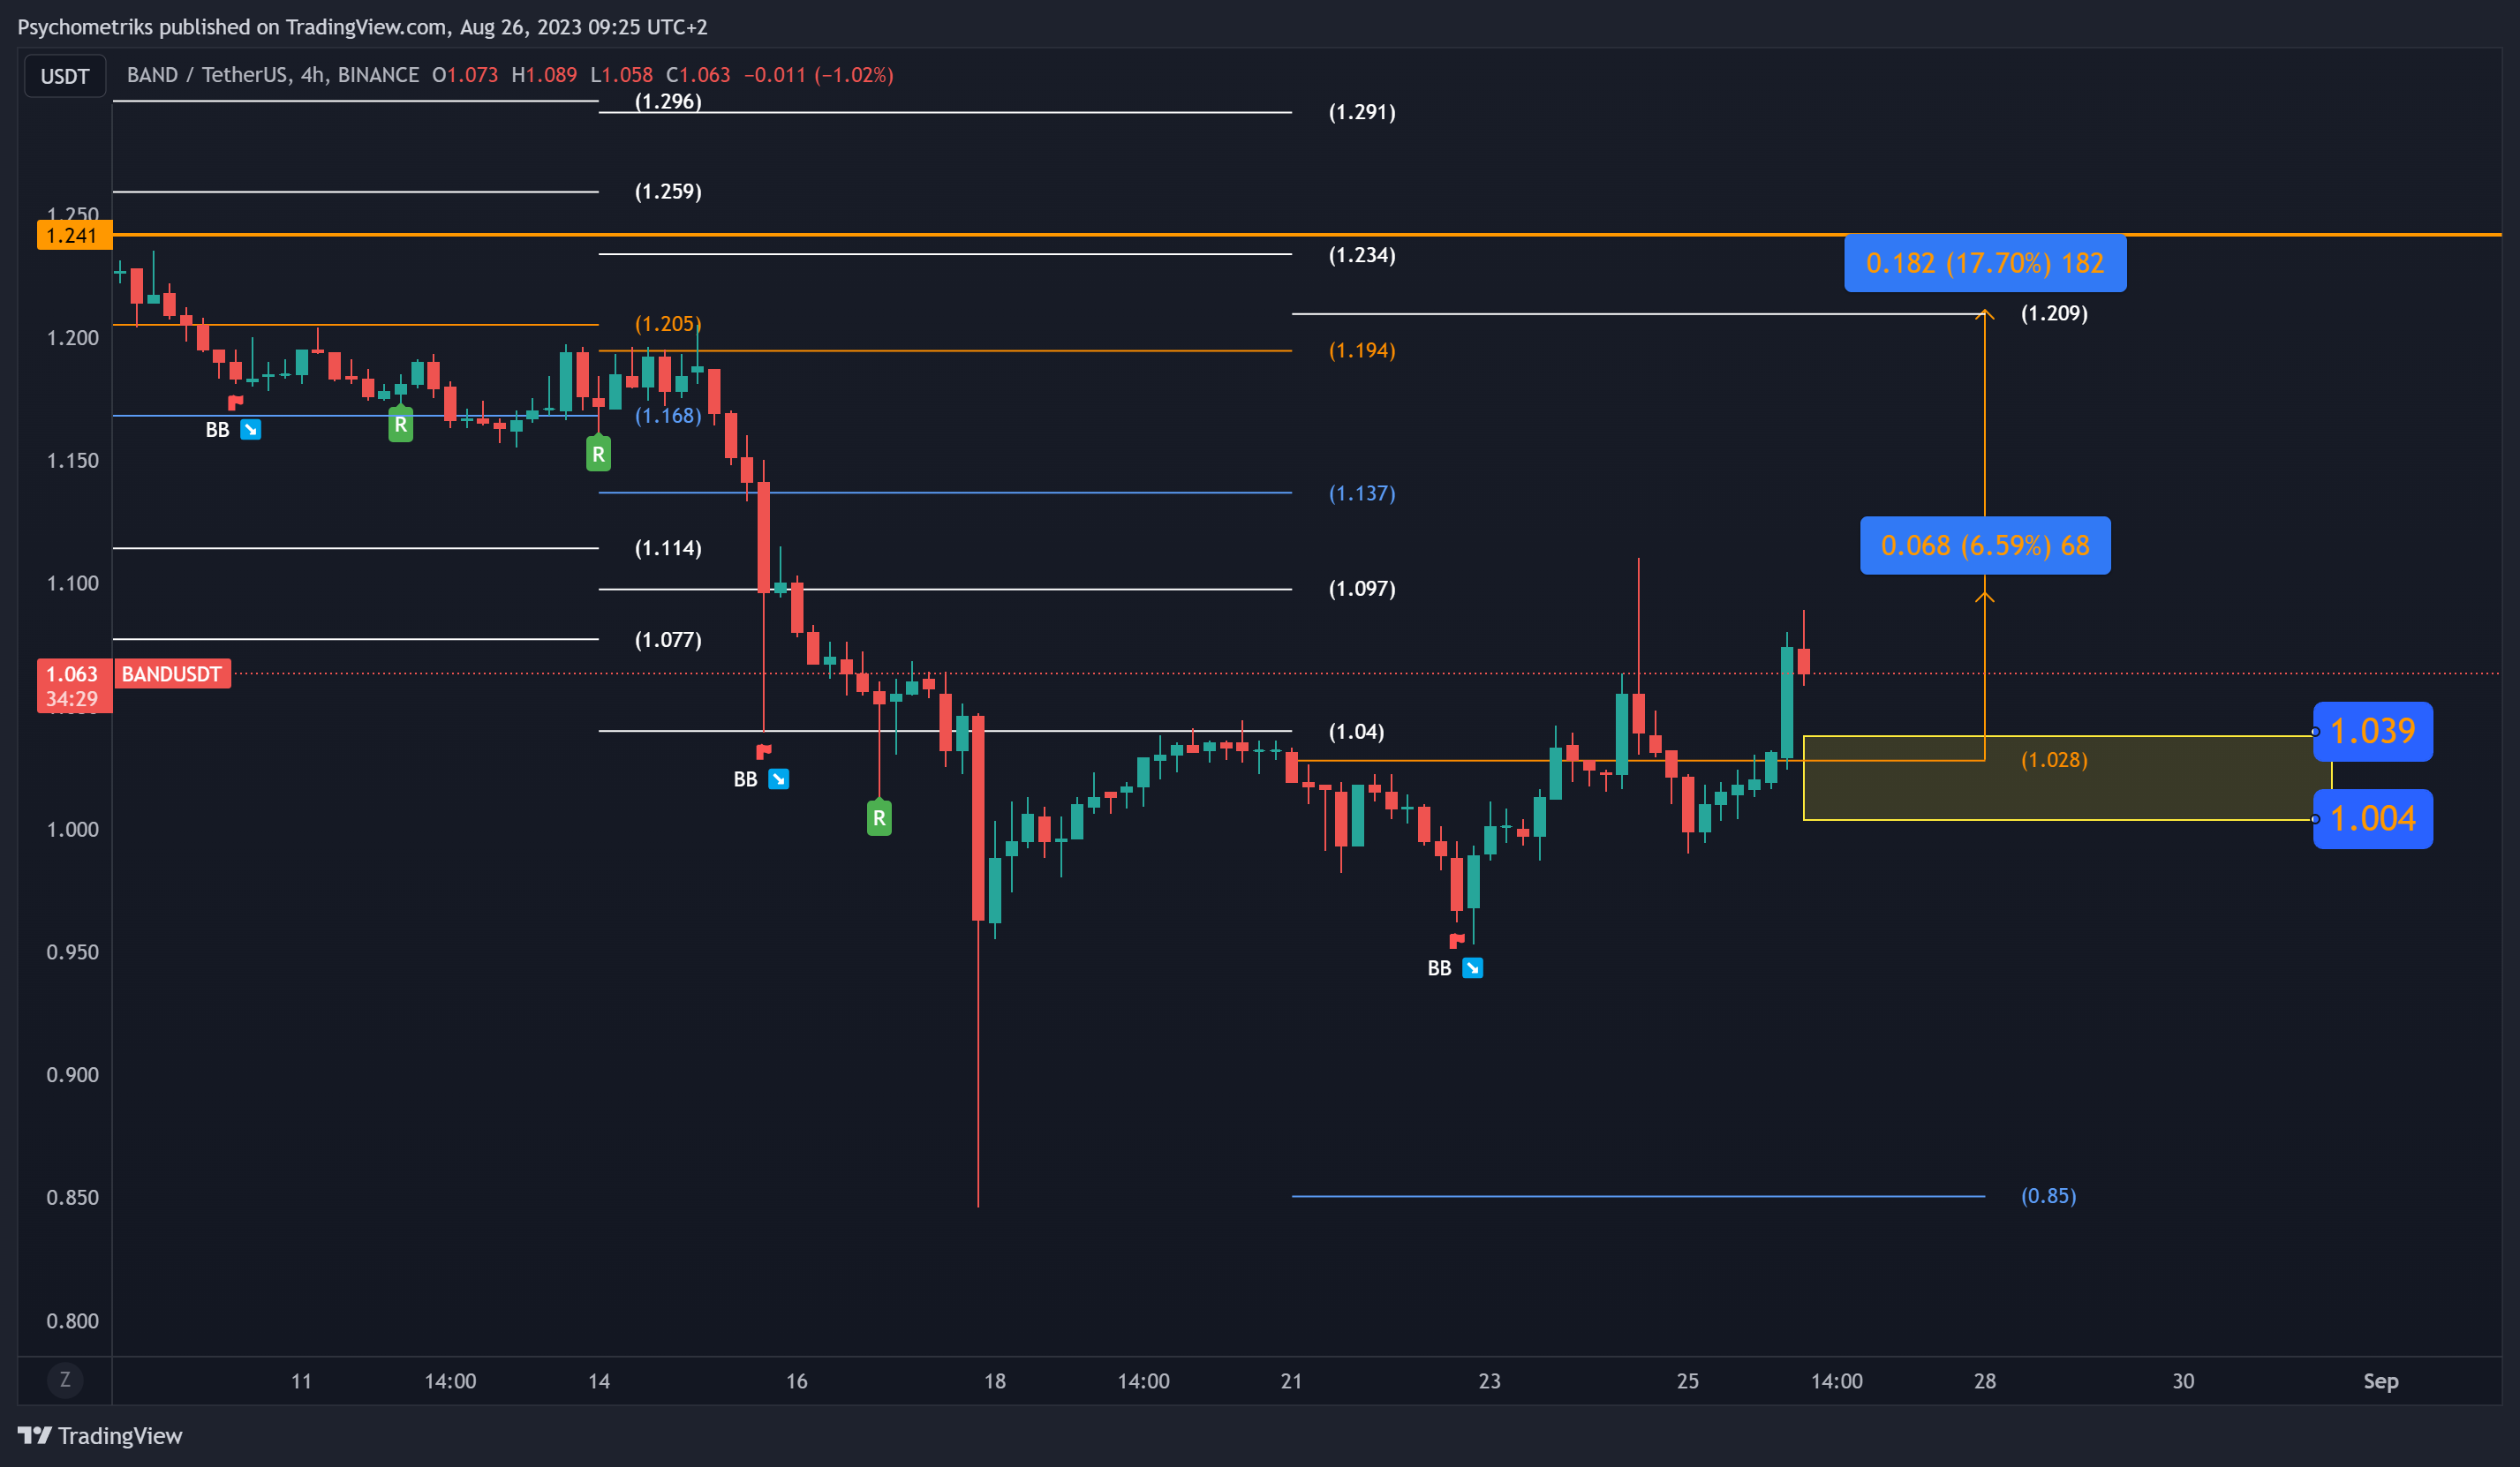Click the 21 date axis label
The height and width of the screenshot is (1467, 2520).
[x=1292, y=1381]
